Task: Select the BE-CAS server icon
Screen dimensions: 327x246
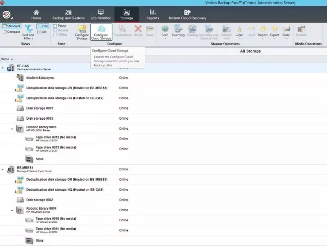Action: 11,68
